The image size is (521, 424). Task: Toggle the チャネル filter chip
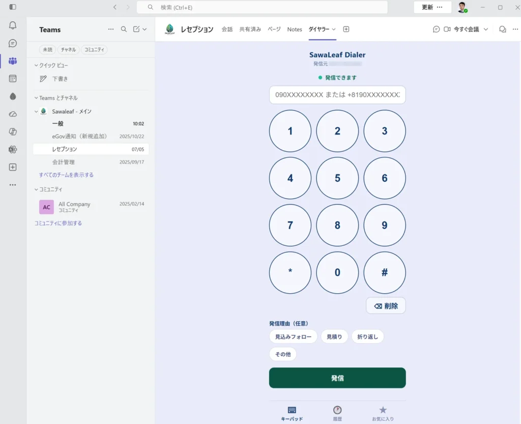coord(69,49)
